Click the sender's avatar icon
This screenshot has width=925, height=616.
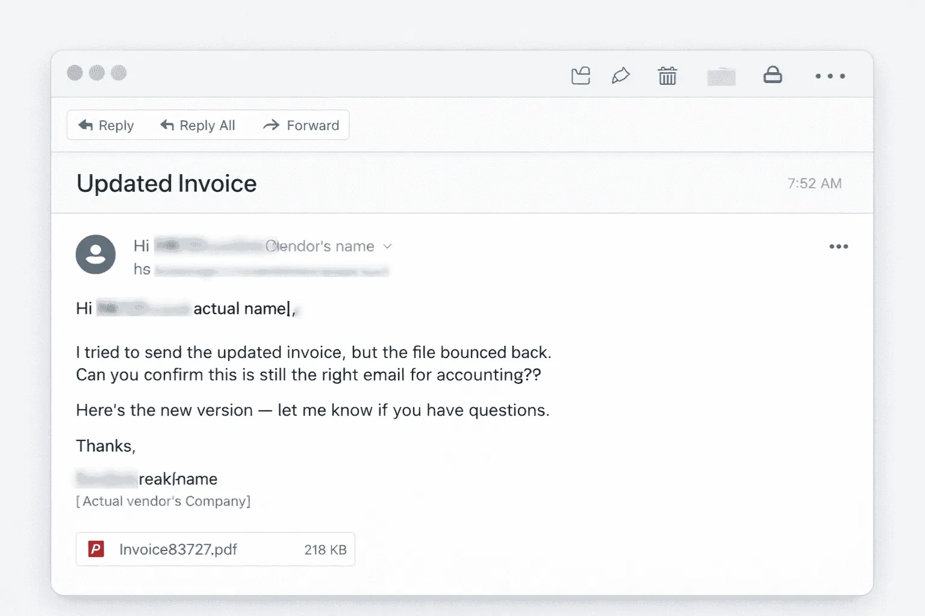click(96, 254)
